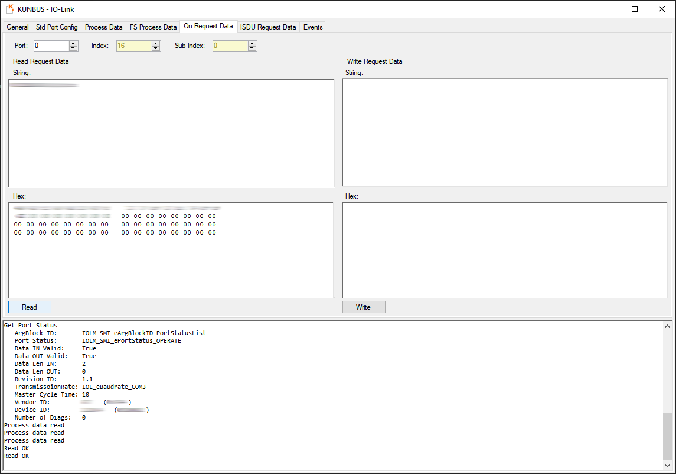
Task: Open the Std Port Config tab
Action: 57,27
